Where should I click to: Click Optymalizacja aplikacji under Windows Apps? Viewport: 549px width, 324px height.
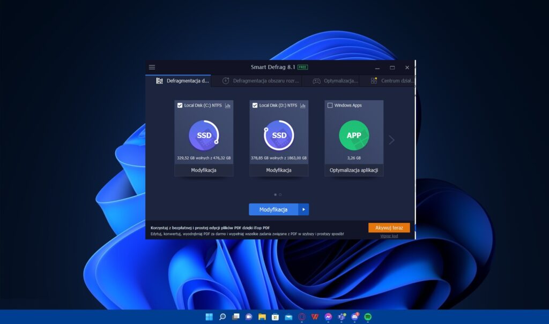pyautogui.click(x=354, y=170)
